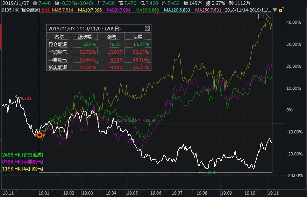307x197 pixels.
Task: Select the 日线 daily period label
Action: [x=46, y=10]
